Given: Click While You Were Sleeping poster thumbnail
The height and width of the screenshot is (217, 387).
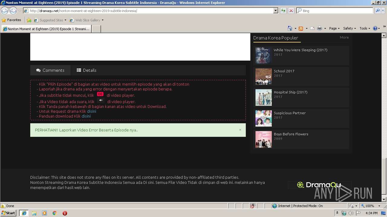Looking at the screenshot, I should (x=263, y=55).
